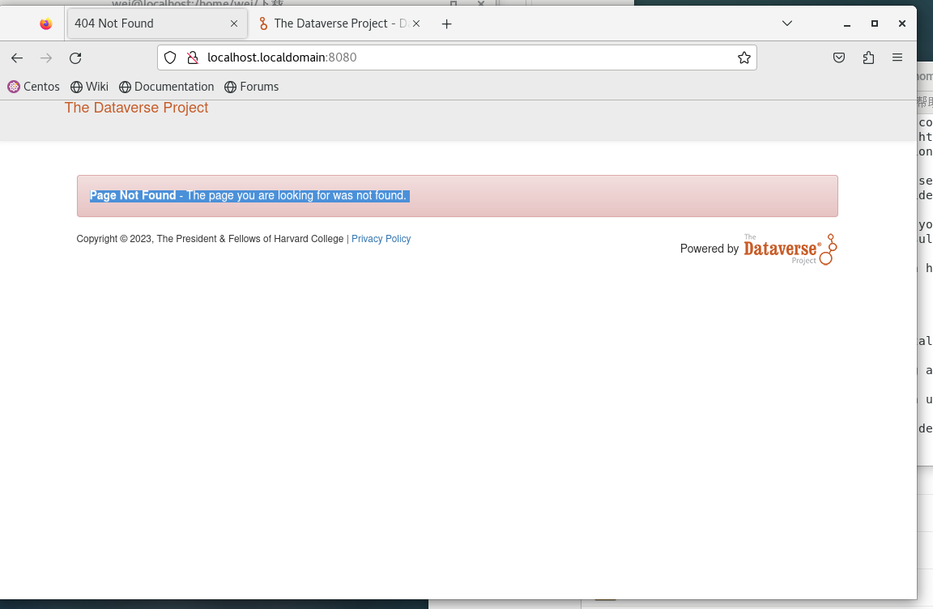The height and width of the screenshot is (609, 933).
Task: Open a new tab
Action: click(x=446, y=23)
